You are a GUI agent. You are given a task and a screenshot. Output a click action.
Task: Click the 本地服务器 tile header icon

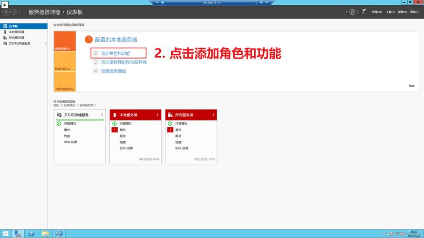click(114, 115)
